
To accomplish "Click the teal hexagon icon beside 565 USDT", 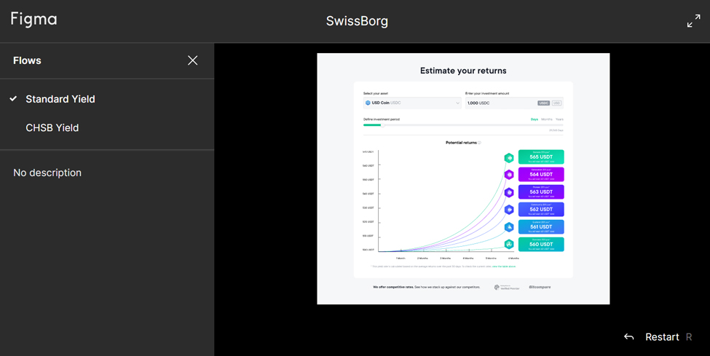I will (509, 158).
